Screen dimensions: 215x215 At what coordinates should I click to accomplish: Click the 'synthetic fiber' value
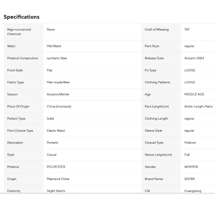click(57, 58)
